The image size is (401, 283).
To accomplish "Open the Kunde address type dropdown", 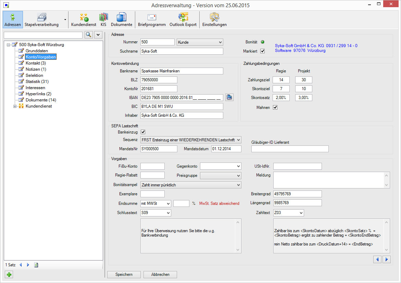I will (200, 42).
